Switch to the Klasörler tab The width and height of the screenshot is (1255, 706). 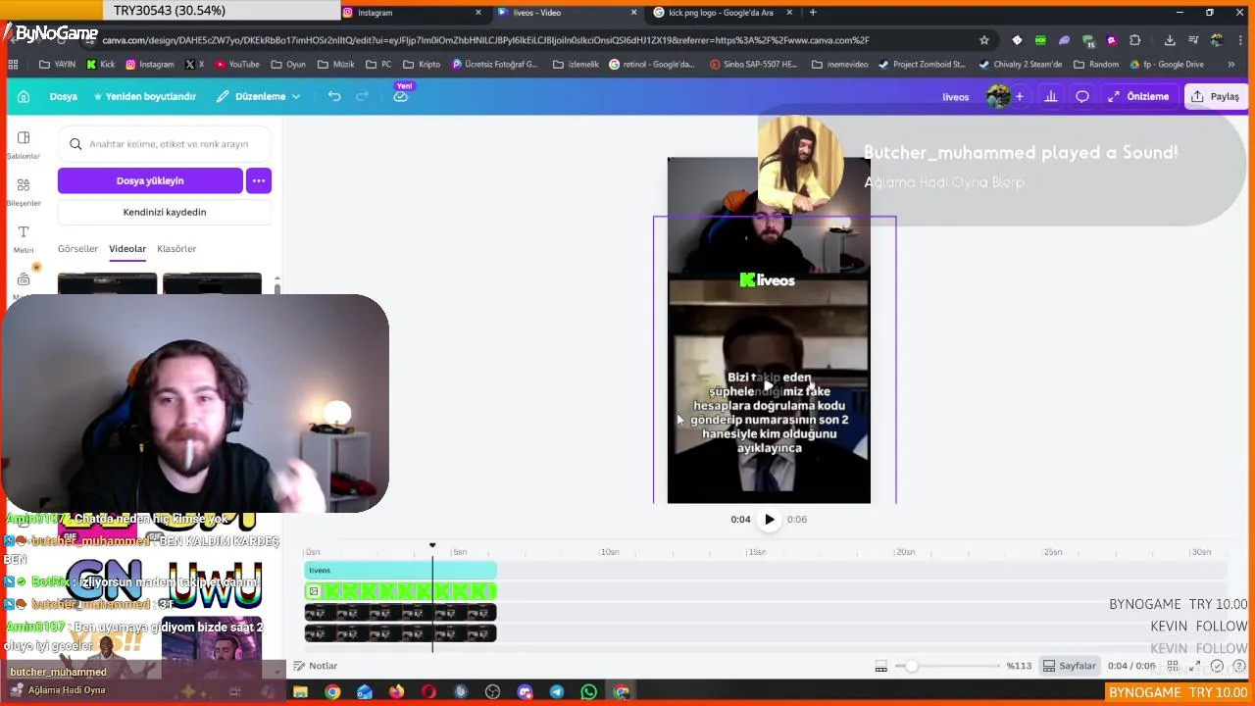click(x=176, y=249)
